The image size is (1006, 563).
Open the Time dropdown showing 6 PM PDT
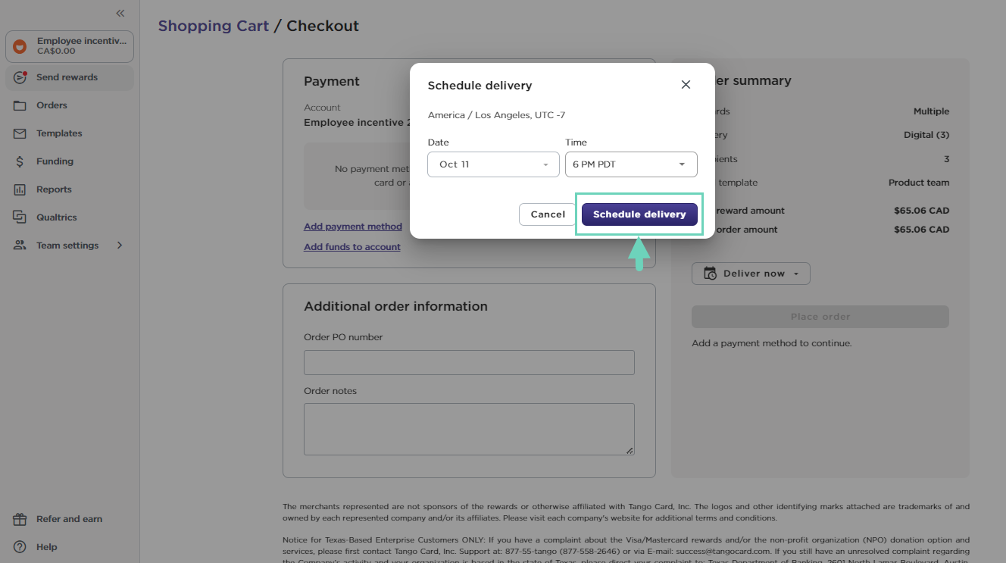[631, 164]
